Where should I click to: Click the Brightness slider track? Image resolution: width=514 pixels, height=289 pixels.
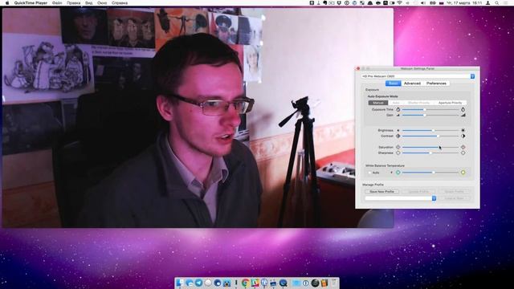click(430, 130)
